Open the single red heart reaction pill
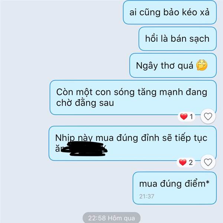The width and height of the screenshot is (223, 223). pyautogui.click(x=187, y=117)
